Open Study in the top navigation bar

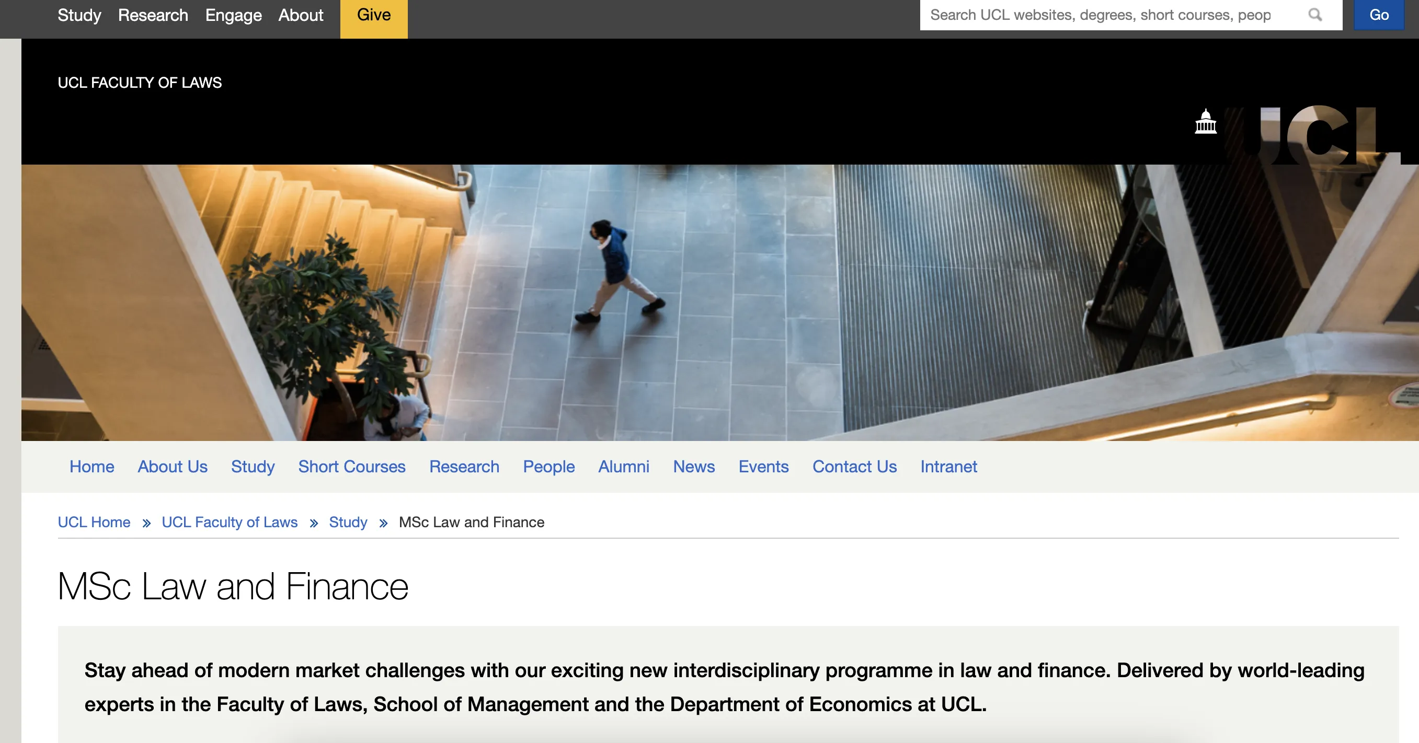(79, 15)
